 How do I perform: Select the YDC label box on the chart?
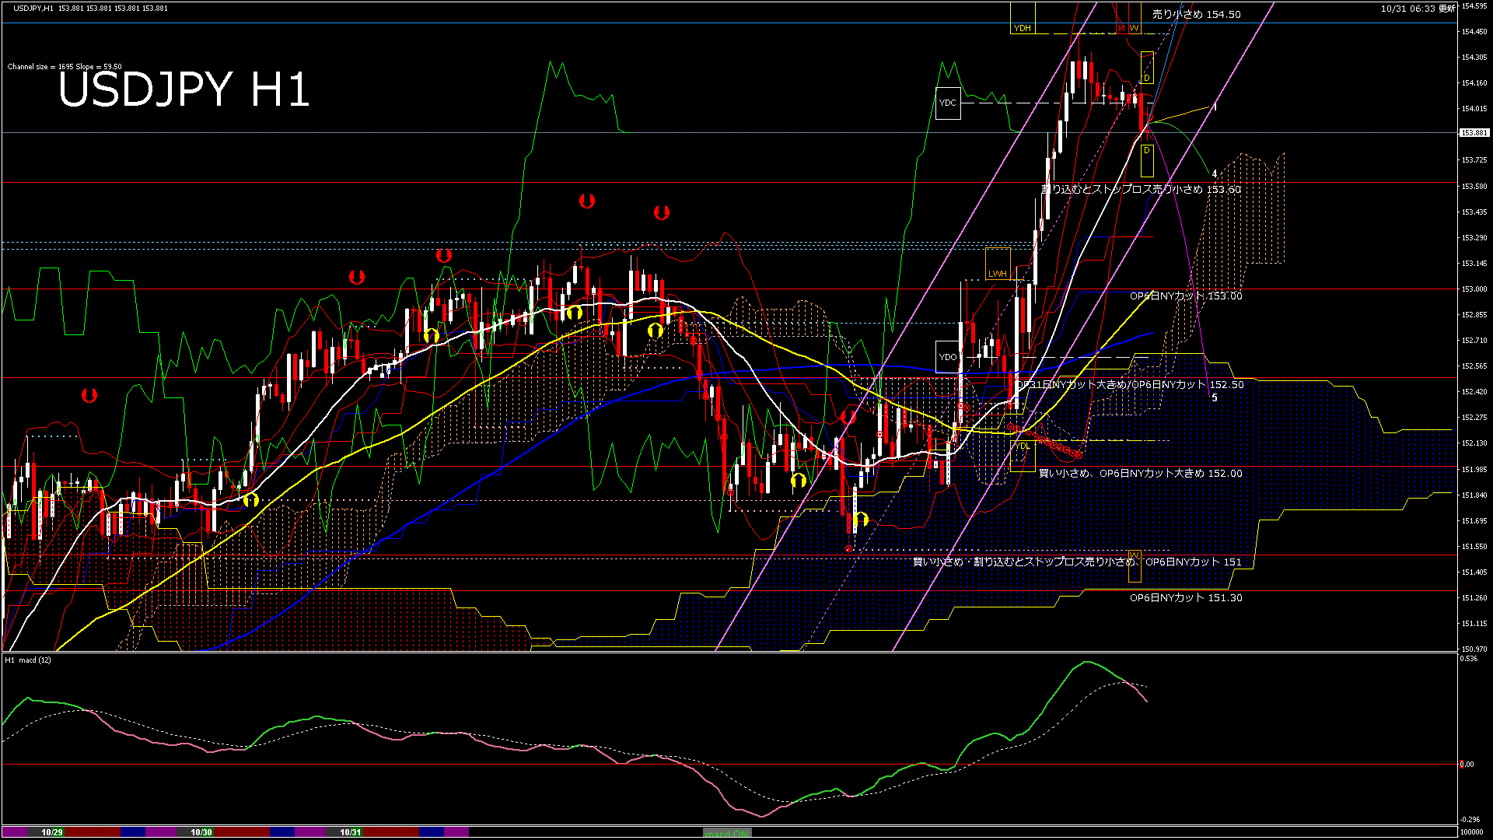click(x=949, y=102)
